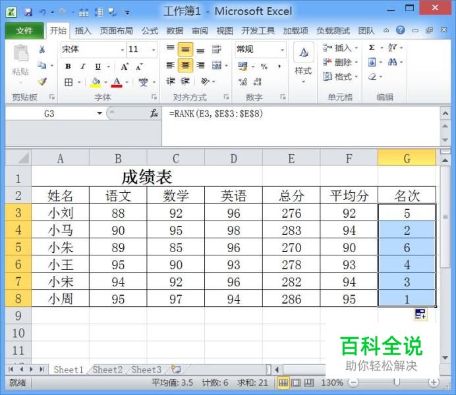This screenshot has width=456, height=395.
Task: Click the Increase Decimal icon
Action: coord(243,82)
